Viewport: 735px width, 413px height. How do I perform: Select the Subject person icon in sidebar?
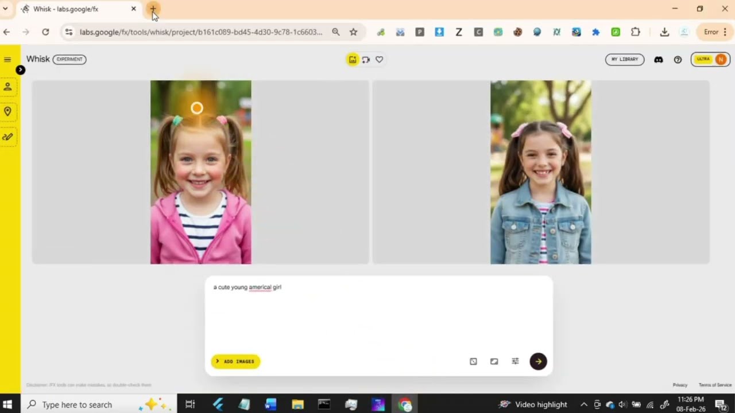coord(7,87)
